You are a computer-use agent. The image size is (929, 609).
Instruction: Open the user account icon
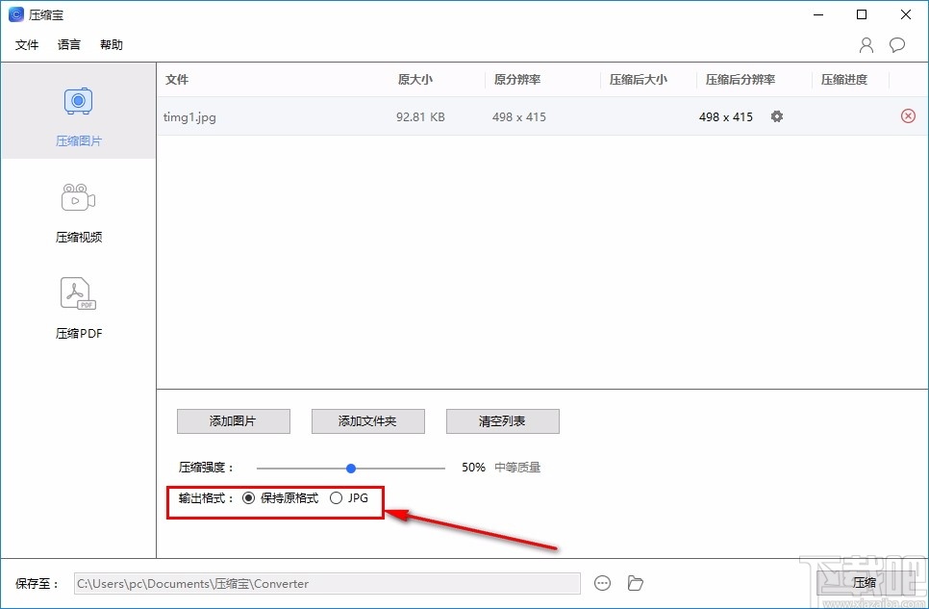tap(866, 45)
